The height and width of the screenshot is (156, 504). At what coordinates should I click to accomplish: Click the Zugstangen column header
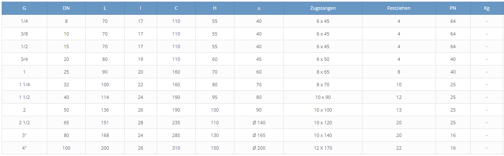pyautogui.click(x=323, y=8)
